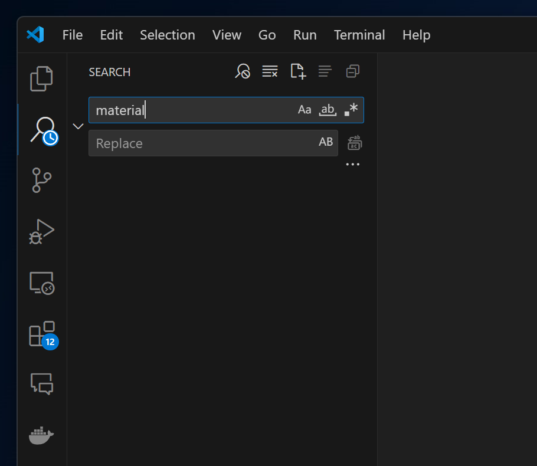This screenshot has height=466, width=537.
Task: Open the Docker view
Action: pos(41,436)
